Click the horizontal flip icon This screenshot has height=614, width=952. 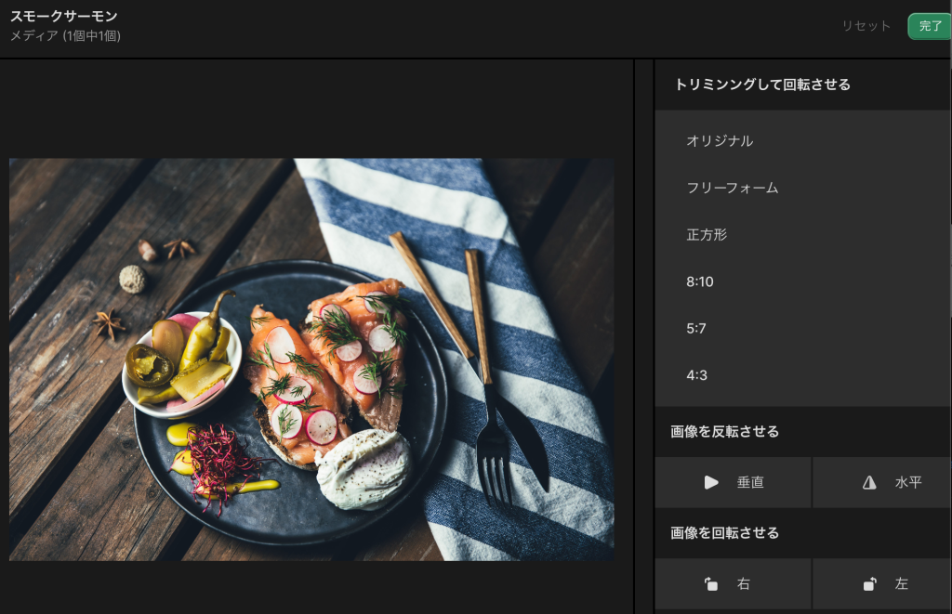coord(869,483)
